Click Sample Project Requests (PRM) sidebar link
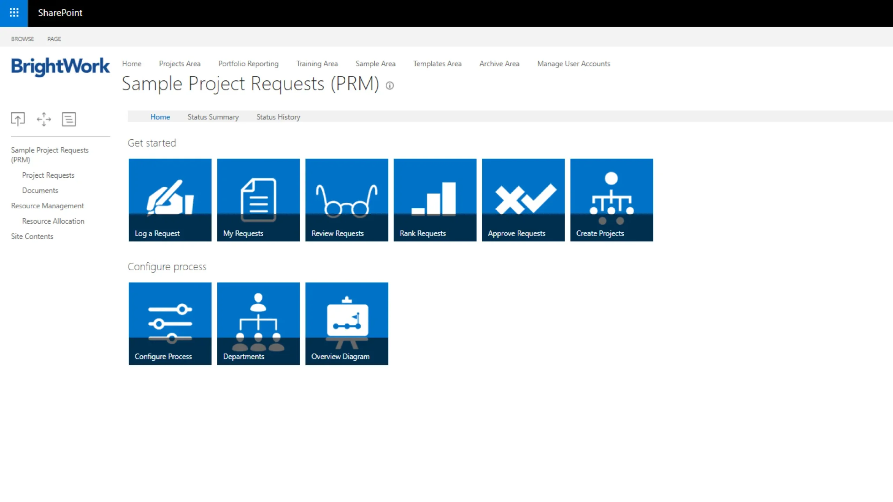893x502 pixels. pos(50,155)
